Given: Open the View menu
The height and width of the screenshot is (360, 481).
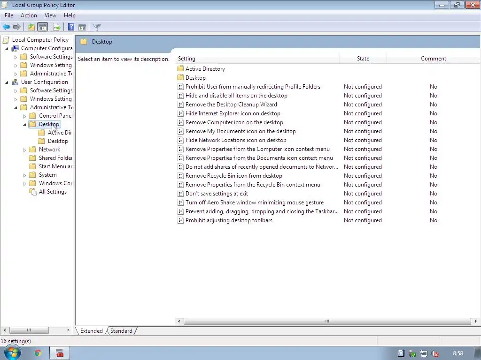Looking at the screenshot, I should pos(50,15).
